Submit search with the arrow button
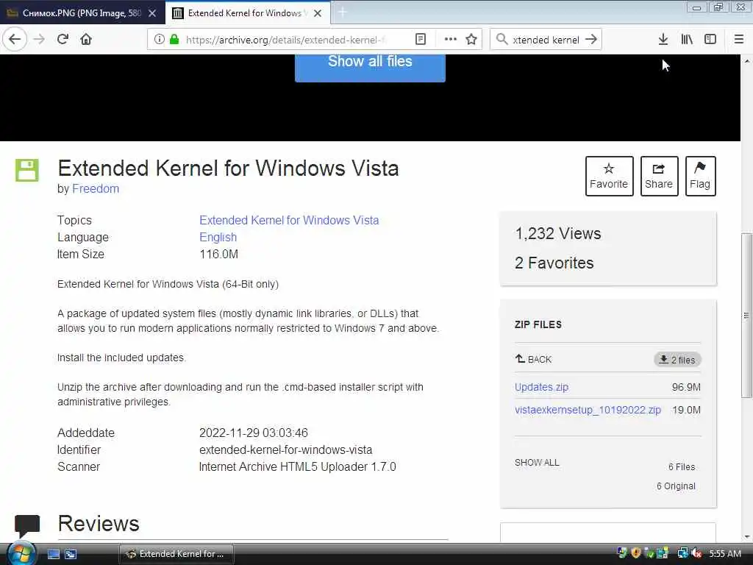753x565 pixels. click(591, 40)
